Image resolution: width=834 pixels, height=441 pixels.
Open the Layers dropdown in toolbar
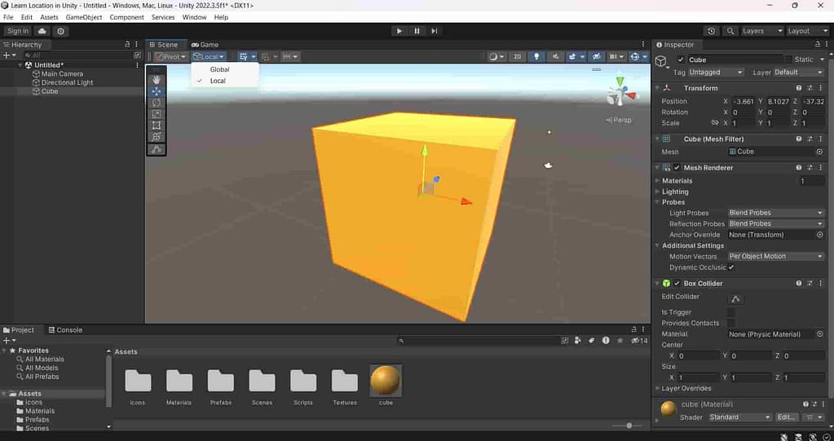(762, 31)
